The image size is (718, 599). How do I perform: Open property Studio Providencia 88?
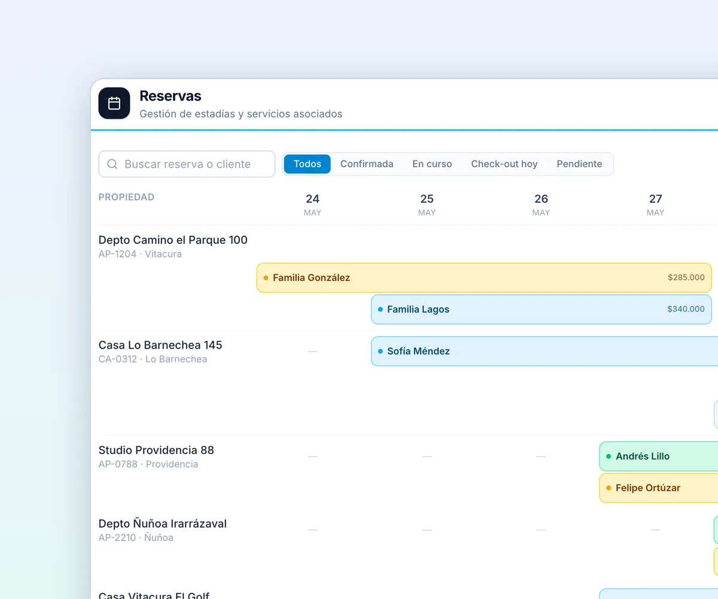click(156, 450)
